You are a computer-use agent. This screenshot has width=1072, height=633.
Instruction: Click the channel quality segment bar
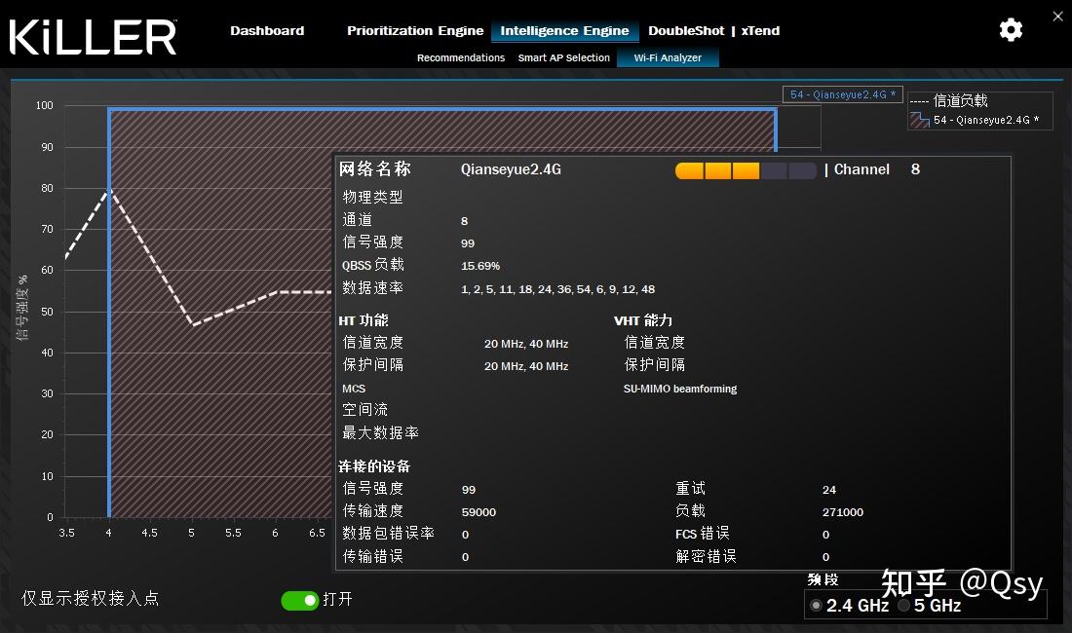(x=746, y=170)
